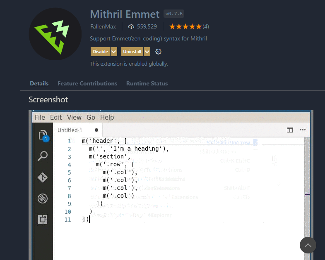Viewport: 325px width, 260px height.
Task: Click the code line m('header', [
Action: pos(104,141)
